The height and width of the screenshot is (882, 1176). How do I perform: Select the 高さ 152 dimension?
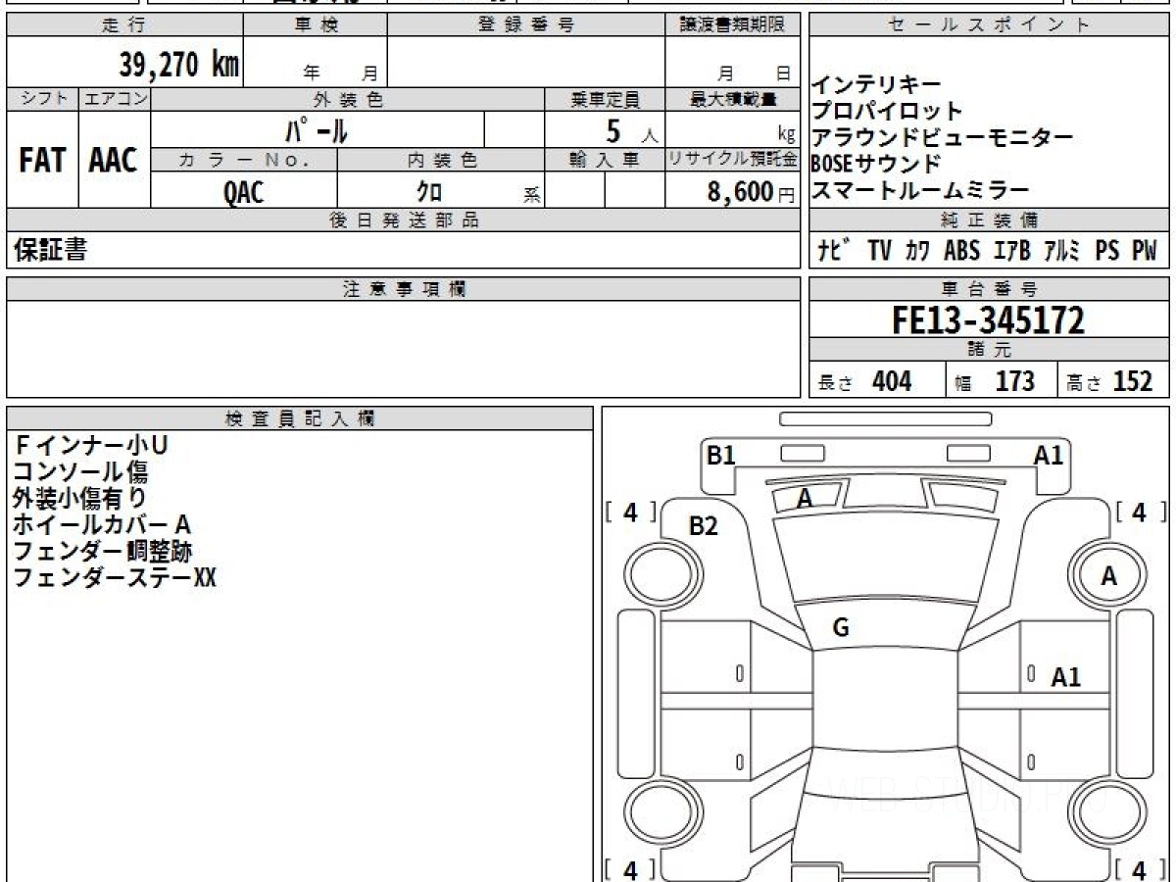point(1109,381)
